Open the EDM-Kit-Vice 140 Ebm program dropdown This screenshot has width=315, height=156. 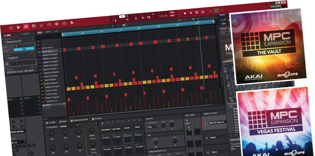22,72
